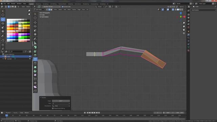Collapse the Rotate operator panel
This screenshot has width=217, height=122.
tap(41, 98)
